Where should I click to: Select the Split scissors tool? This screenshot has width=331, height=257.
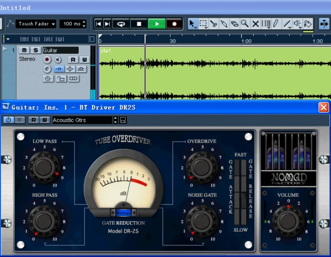[x=213, y=24]
